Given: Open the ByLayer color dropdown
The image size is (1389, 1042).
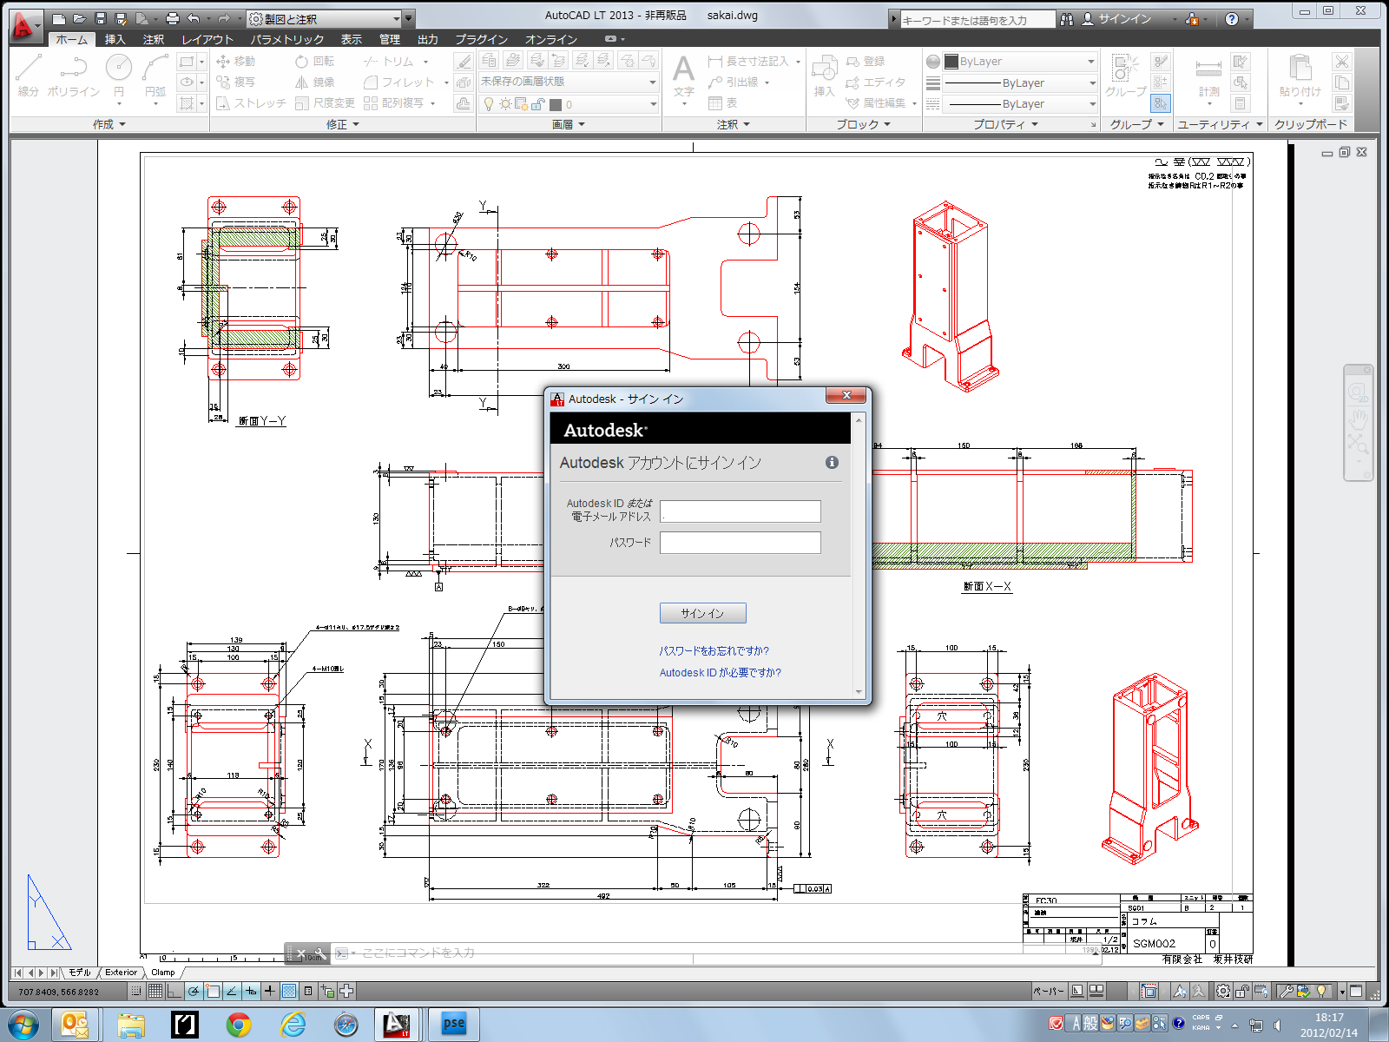Looking at the screenshot, I should click(1020, 62).
